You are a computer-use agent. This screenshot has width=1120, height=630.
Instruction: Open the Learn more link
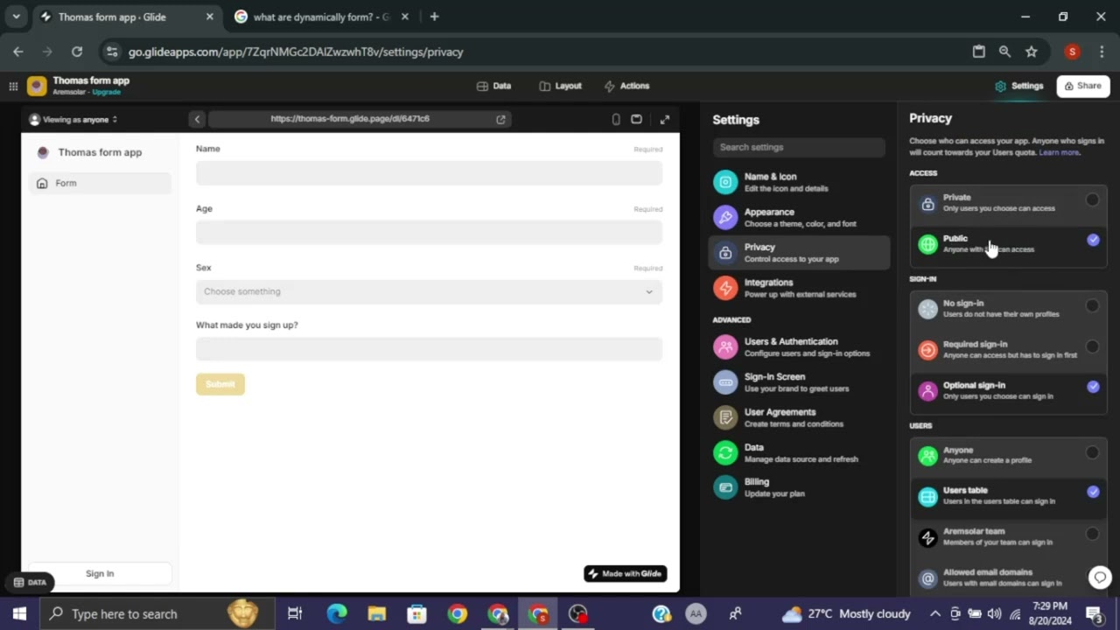[1059, 152]
